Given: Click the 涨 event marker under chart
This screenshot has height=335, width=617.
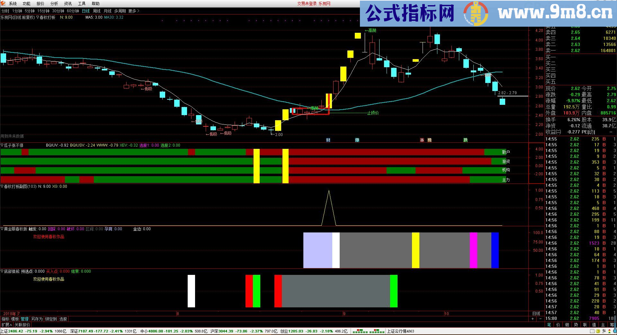Looking at the screenshot, I should coord(422,140).
